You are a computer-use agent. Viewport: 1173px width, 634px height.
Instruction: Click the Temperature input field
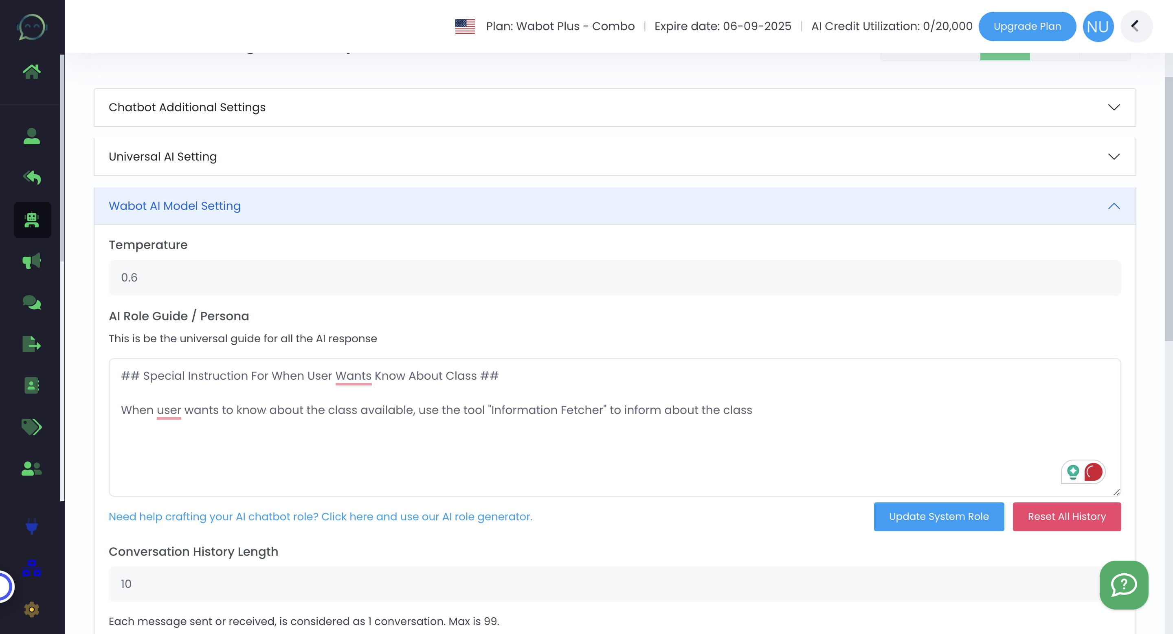(x=614, y=278)
